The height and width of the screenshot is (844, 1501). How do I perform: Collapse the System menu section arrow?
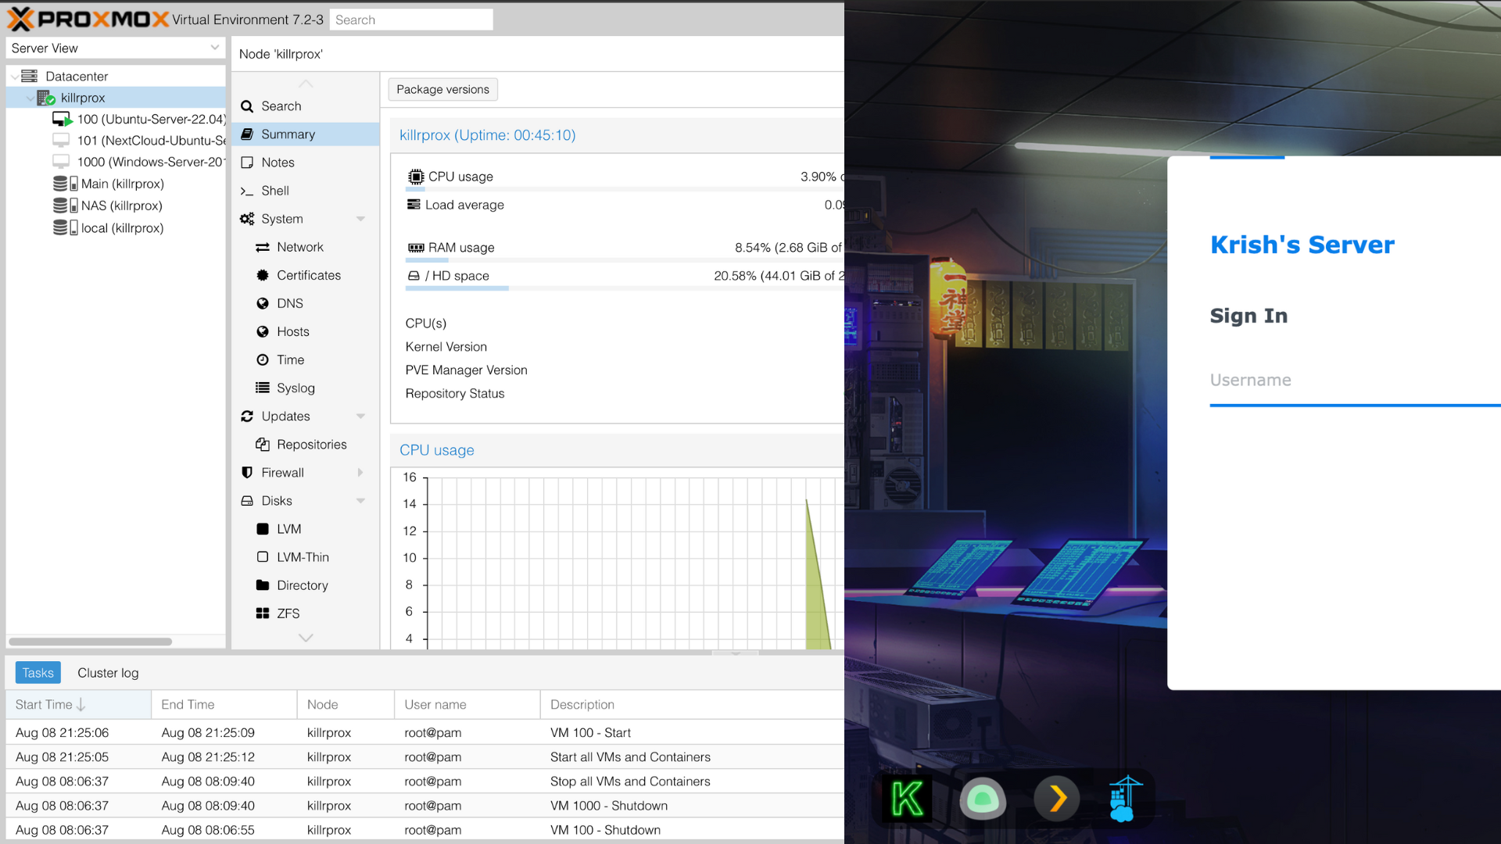coord(360,219)
